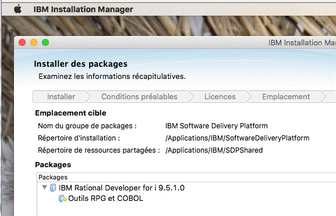The height and width of the screenshot is (216, 336).
Task: Click the shared path /Applications/IBM/SDPShared
Action: pyautogui.click(x=214, y=150)
